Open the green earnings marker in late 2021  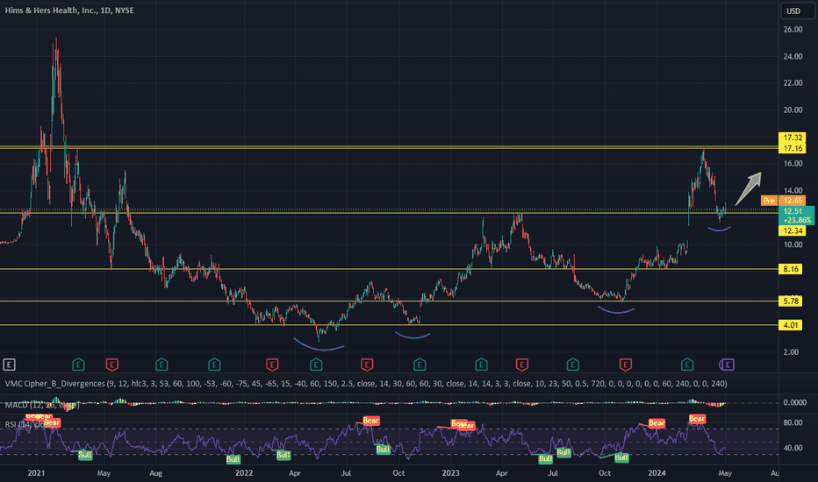pyautogui.click(x=214, y=365)
